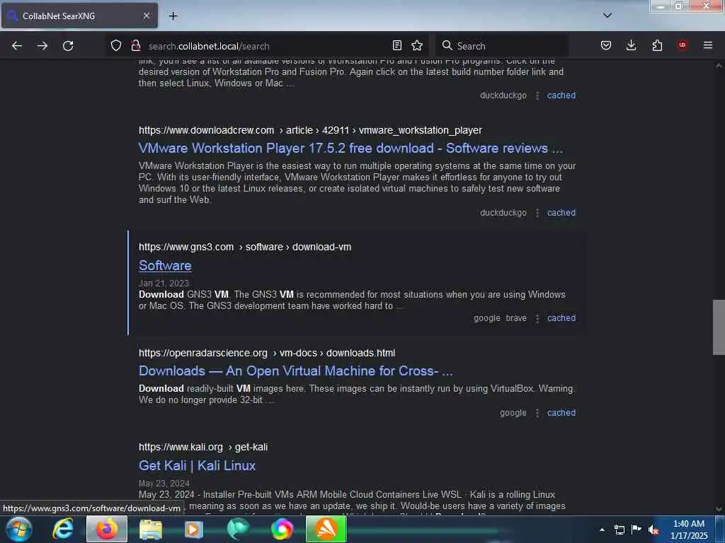This screenshot has width=725, height=543.
Task: Open the VMware Workstation Player 17.5.2 result
Action: point(350,148)
